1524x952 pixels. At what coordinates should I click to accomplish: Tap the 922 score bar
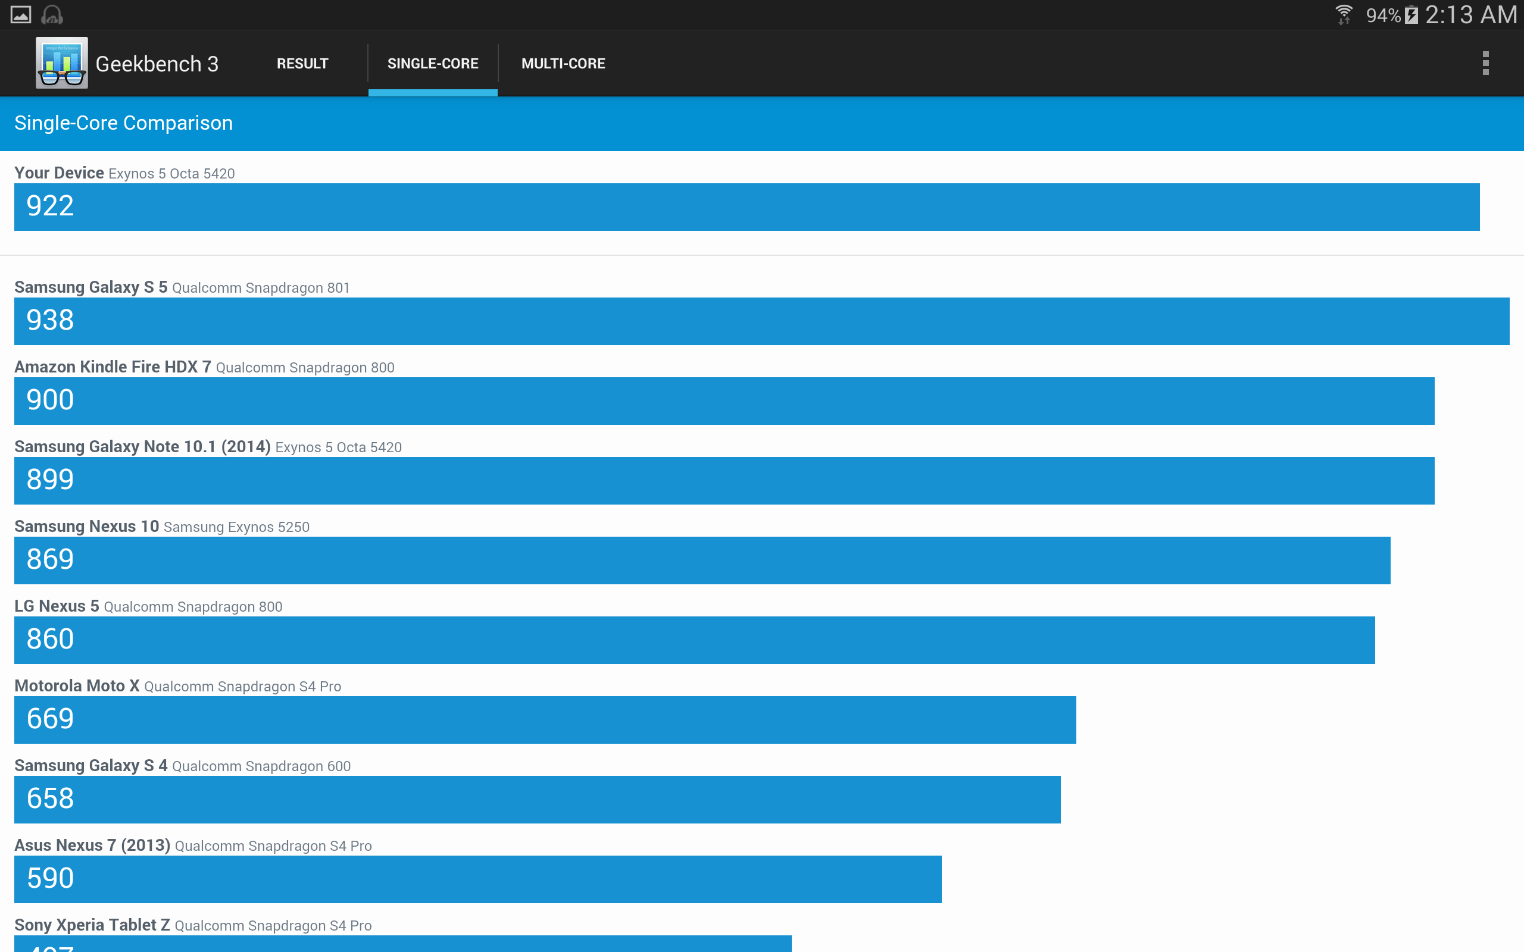click(x=747, y=207)
